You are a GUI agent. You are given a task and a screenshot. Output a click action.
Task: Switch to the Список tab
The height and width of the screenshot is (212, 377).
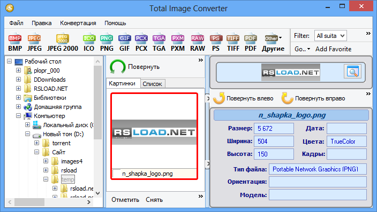click(153, 84)
